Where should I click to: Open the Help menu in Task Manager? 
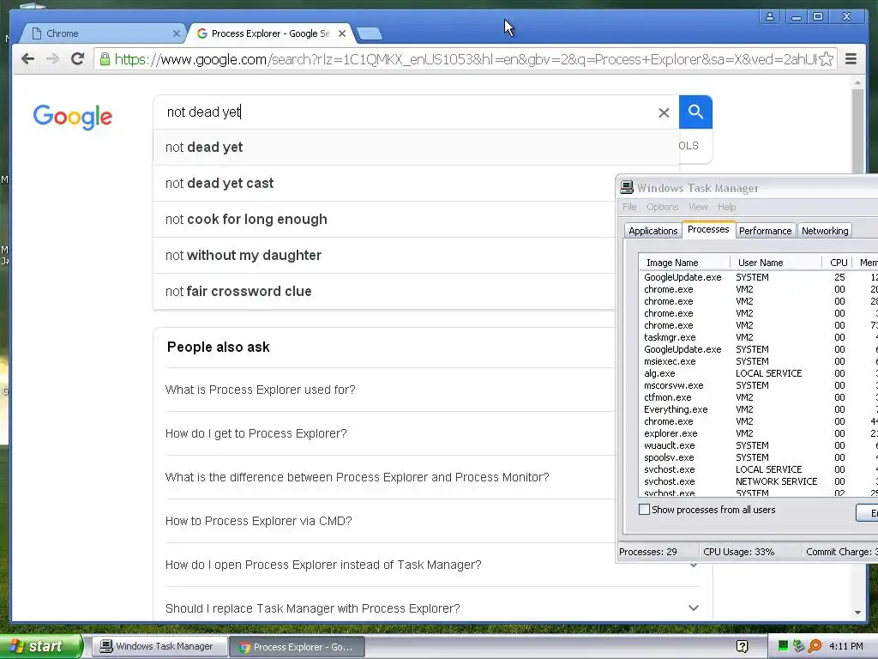pos(726,207)
